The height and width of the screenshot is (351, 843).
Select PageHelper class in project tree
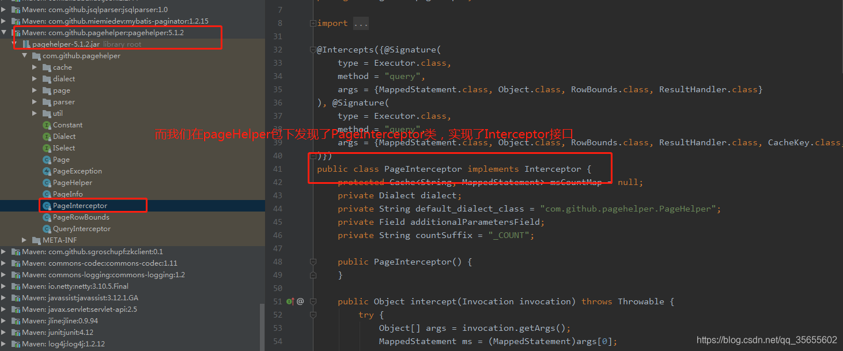72,183
